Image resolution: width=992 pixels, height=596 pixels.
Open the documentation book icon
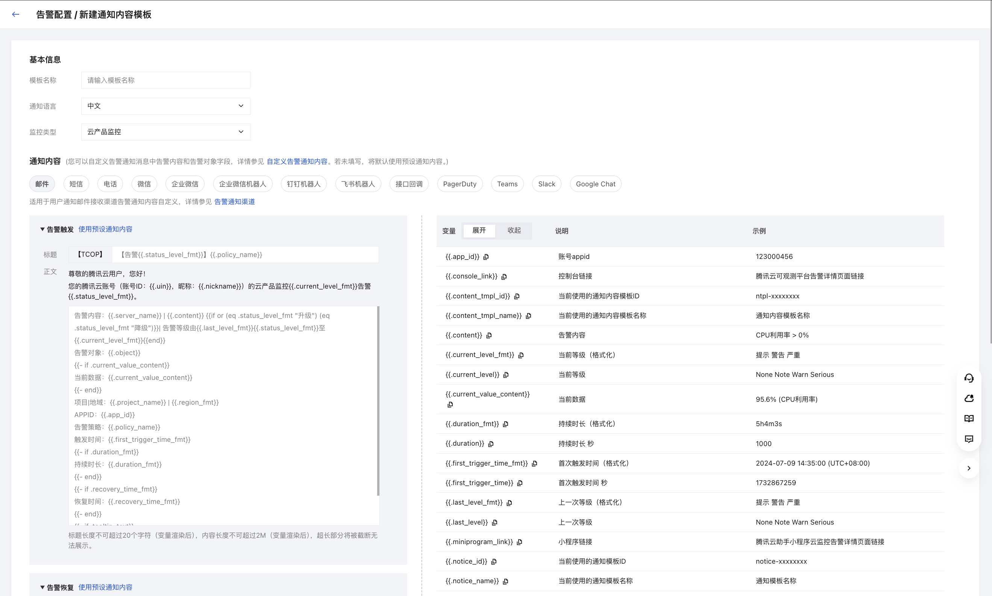tap(969, 419)
